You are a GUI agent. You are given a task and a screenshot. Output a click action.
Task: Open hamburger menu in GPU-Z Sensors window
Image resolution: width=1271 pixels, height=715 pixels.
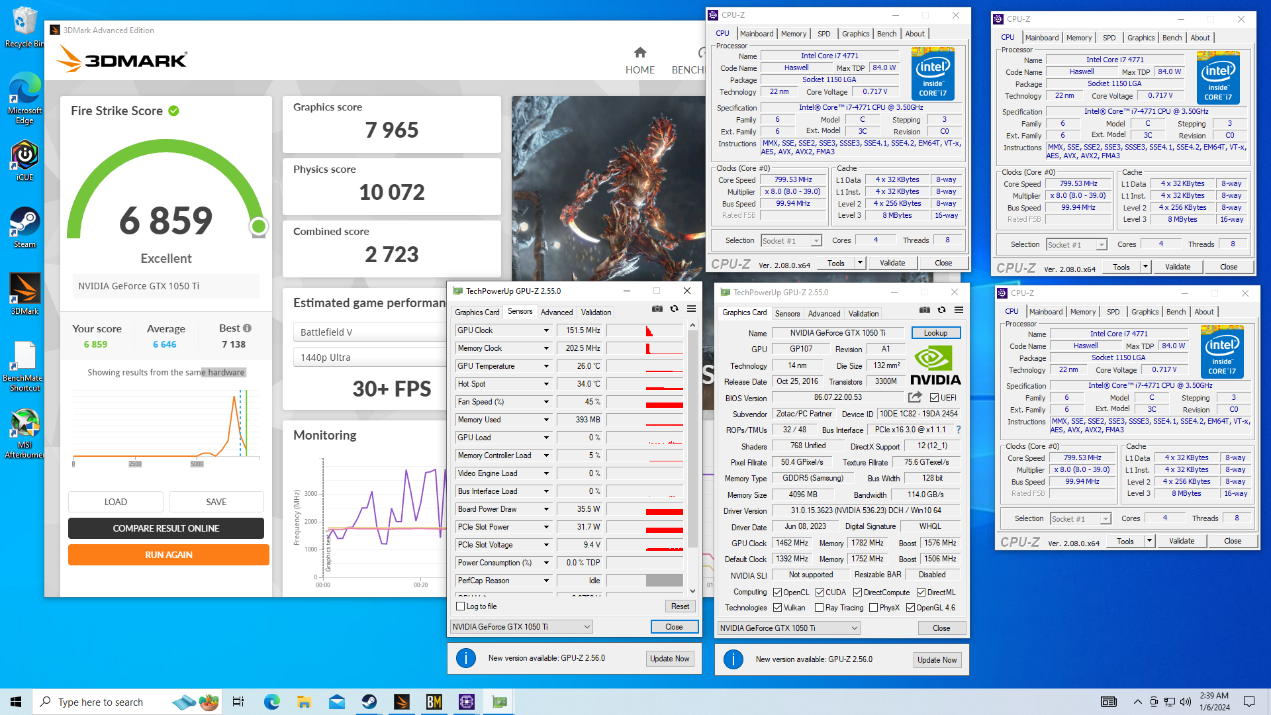691,309
